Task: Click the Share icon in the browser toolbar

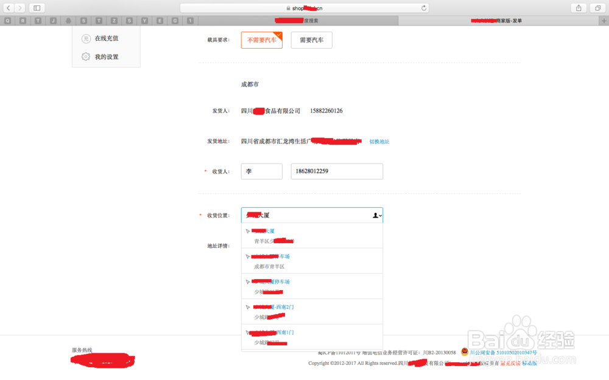Action: pos(579,7)
